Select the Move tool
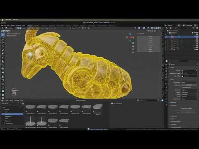 pos(3,43)
